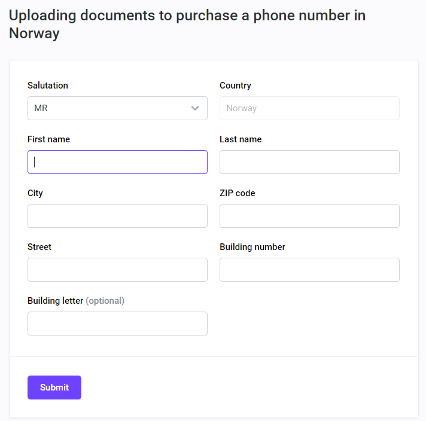Click the Last name label

pyautogui.click(x=241, y=139)
